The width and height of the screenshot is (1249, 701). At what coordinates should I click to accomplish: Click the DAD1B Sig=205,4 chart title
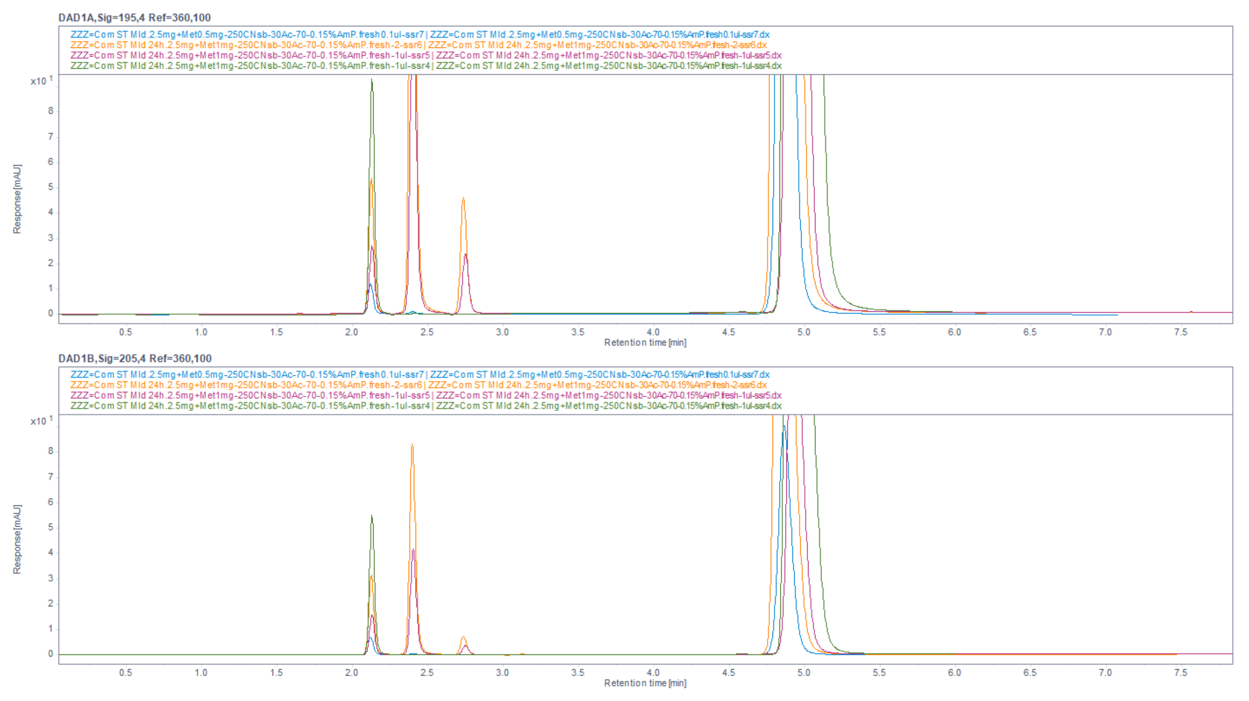tap(135, 358)
